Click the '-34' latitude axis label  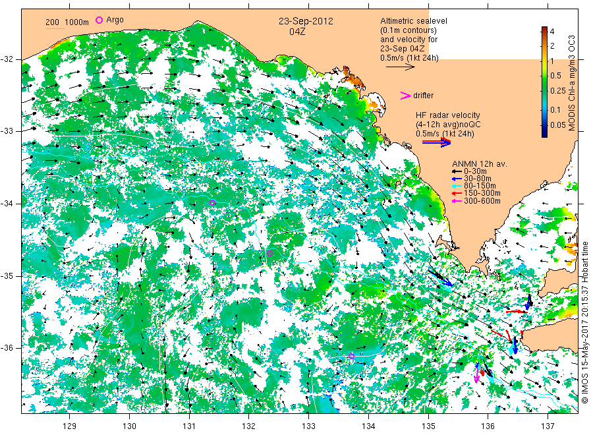[7, 204]
